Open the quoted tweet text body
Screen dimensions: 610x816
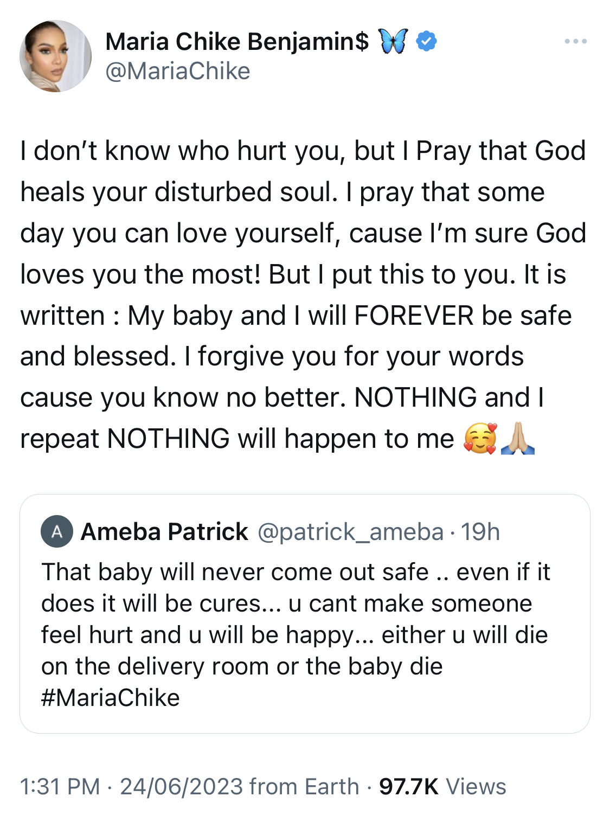pos(296,635)
